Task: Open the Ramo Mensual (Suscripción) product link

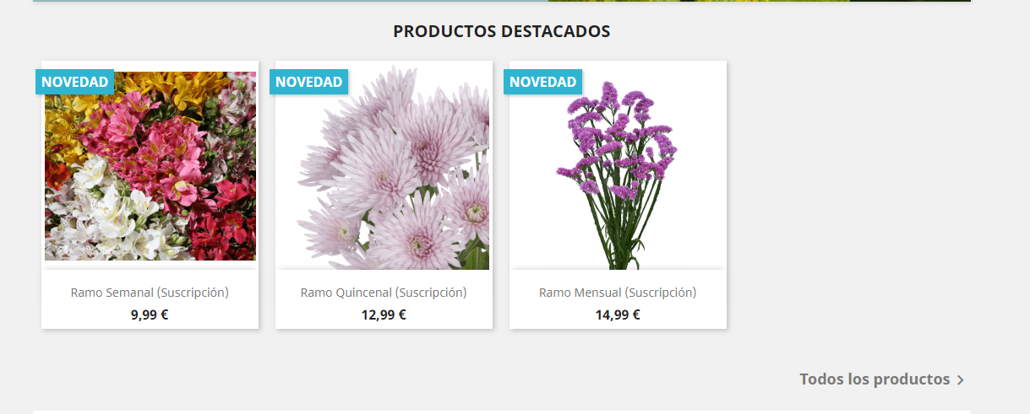Action: [618, 293]
